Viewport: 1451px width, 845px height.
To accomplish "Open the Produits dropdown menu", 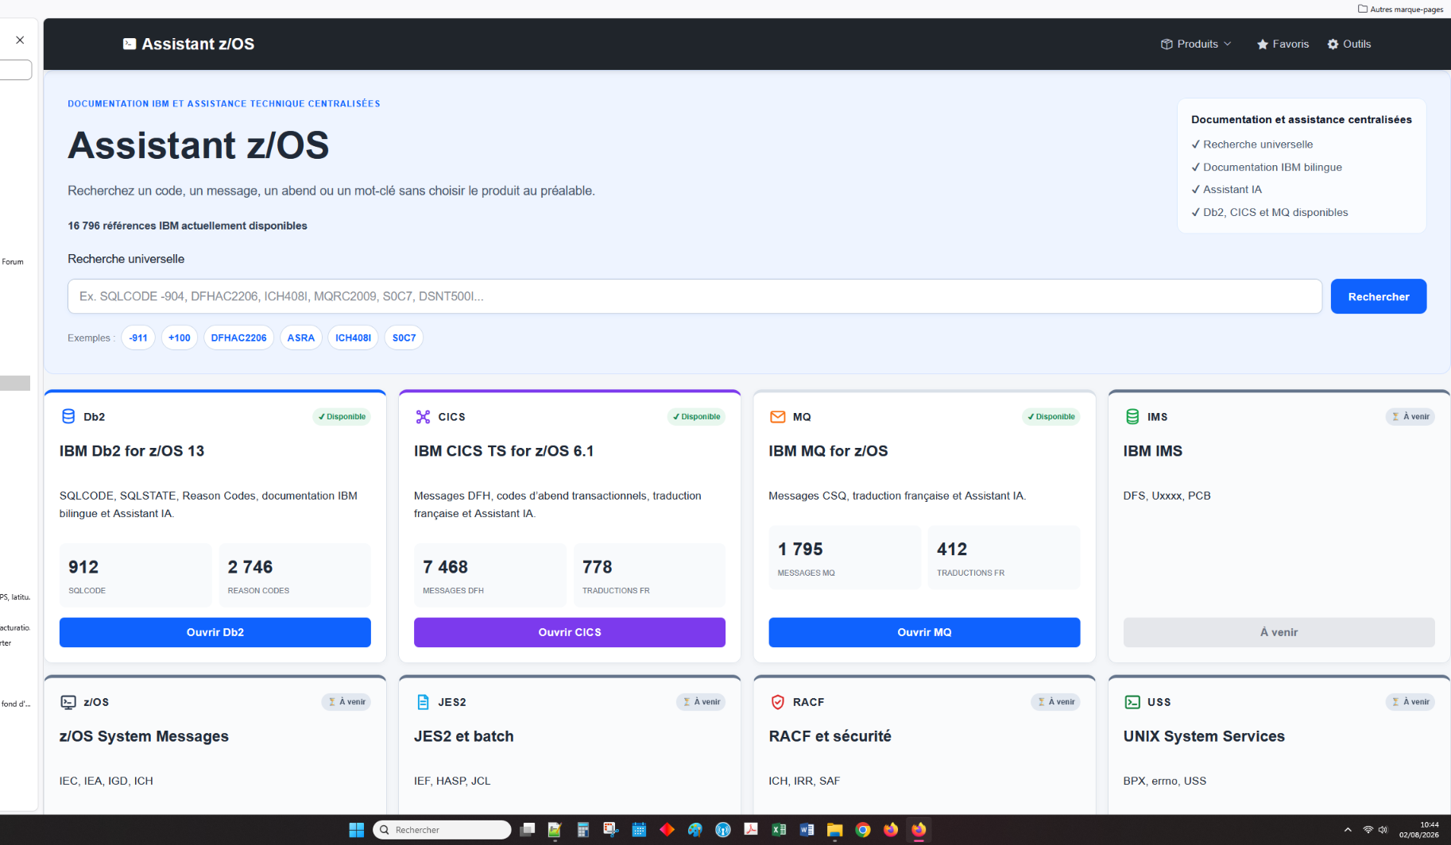I will click(x=1196, y=44).
